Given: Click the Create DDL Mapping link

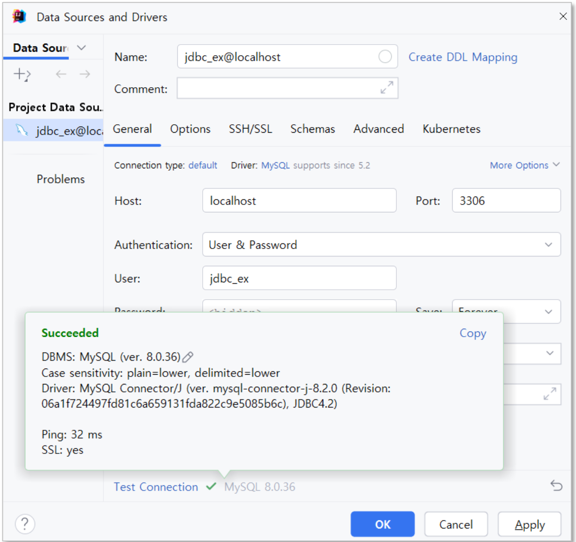Looking at the screenshot, I should point(463,57).
